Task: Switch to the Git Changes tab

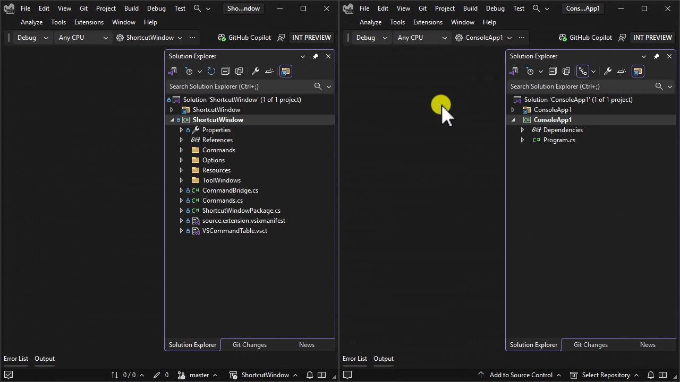Action: pyautogui.click(x=249, y=344)
